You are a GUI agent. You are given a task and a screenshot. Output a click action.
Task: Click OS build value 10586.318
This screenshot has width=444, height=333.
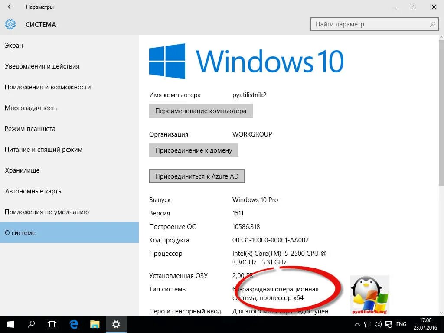click(246, 226)
